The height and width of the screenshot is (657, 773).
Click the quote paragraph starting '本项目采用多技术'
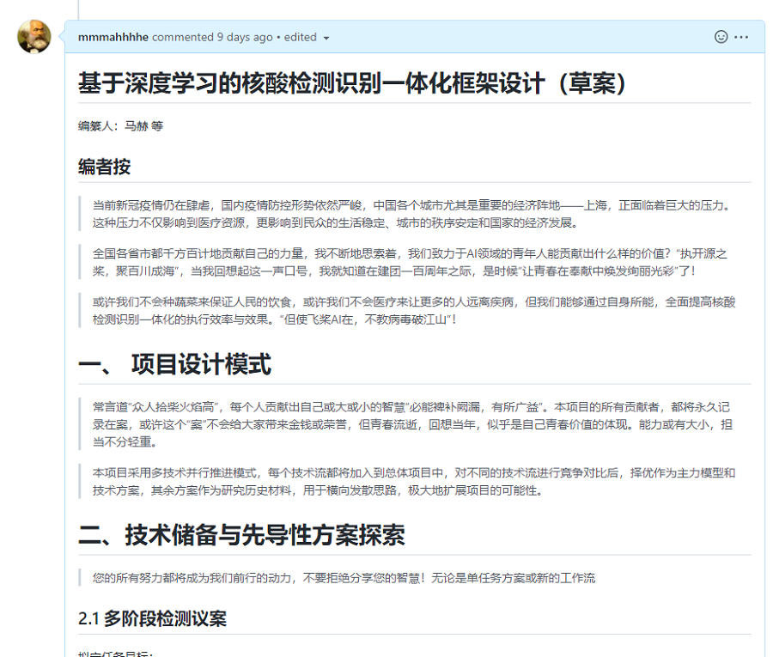tap(412, 481)
